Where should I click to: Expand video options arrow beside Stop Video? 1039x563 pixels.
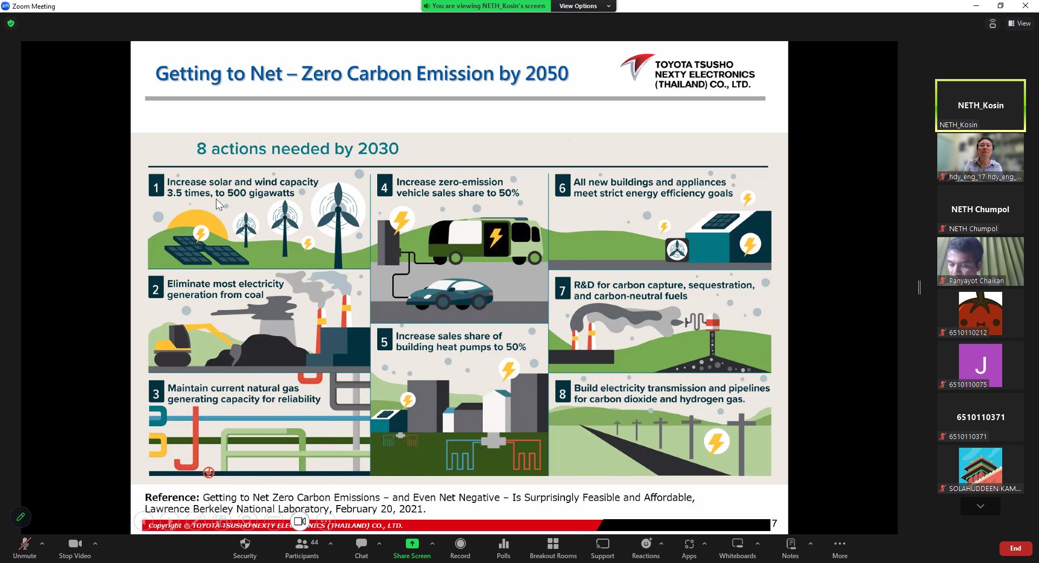pyautogui.click(x=95, y=544)
